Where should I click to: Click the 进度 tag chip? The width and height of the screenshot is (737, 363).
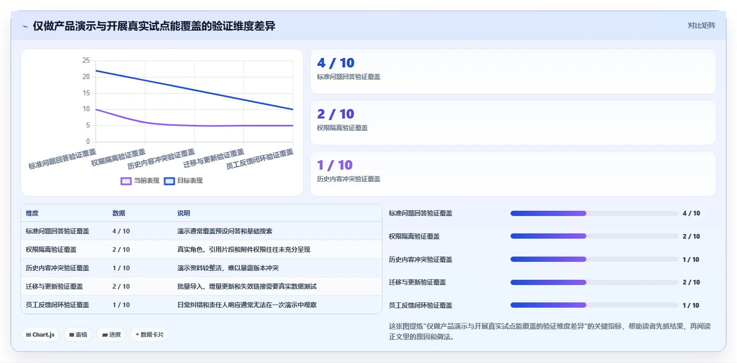111,335
